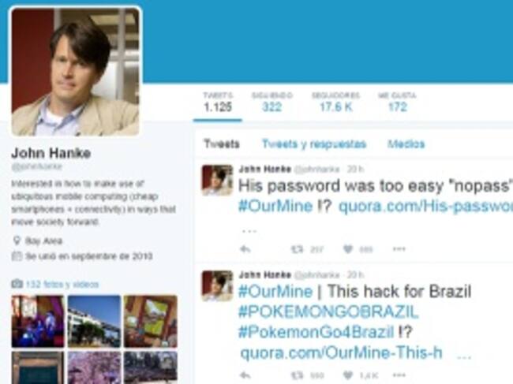Select the Tweets tab
The image size is (513, 384).
[x=222, y=144]
